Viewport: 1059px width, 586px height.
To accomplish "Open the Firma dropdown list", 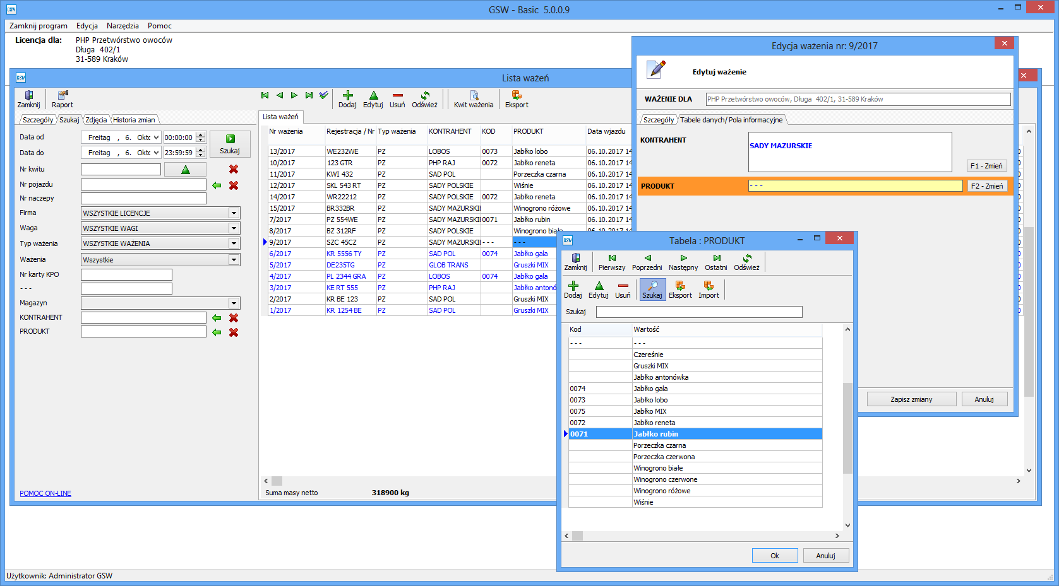I will click(x=234, y=213).
